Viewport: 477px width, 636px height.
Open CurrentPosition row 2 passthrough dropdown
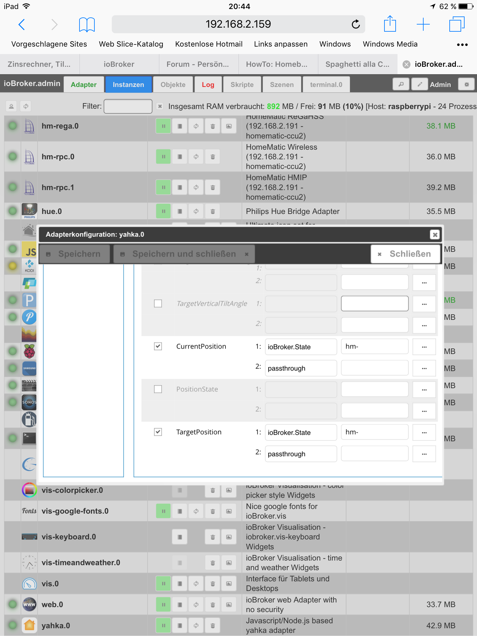click(x=301, y=368)
